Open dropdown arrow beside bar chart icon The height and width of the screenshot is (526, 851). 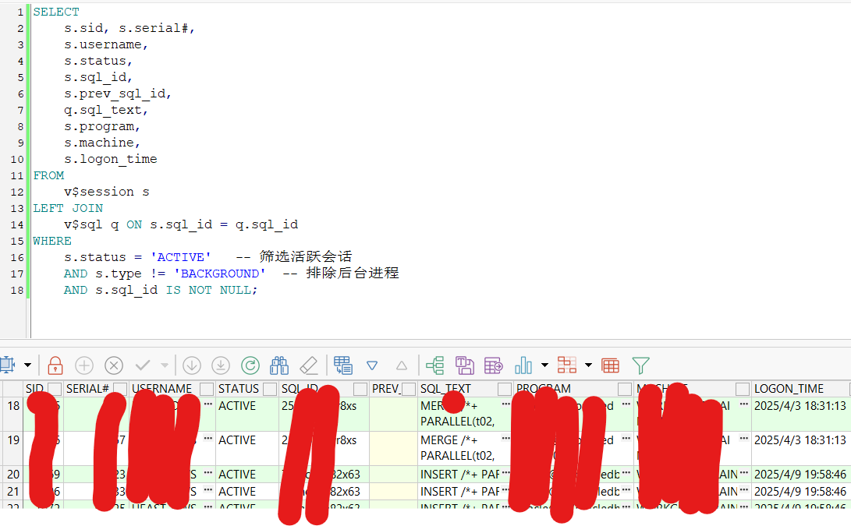coord(544,365)
